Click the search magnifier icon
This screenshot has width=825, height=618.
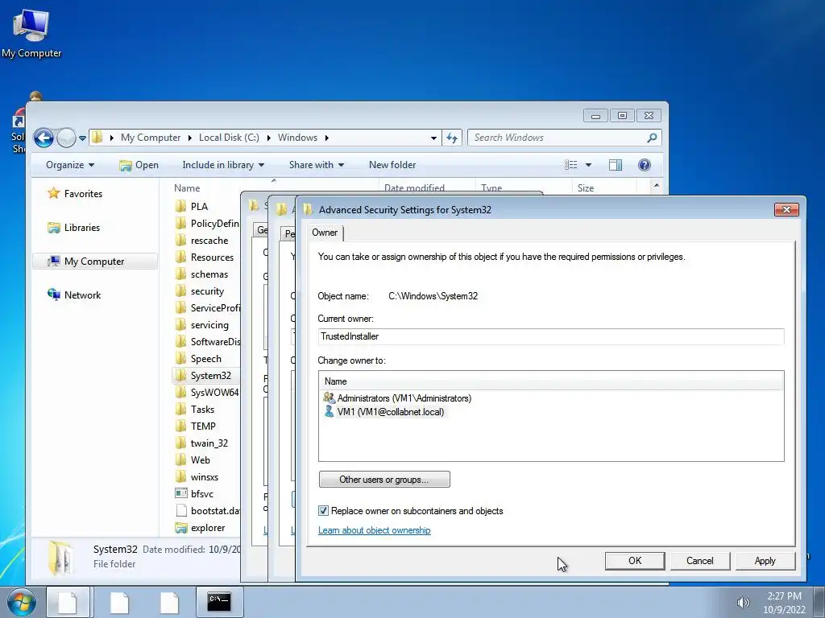(x=652, y=138)
